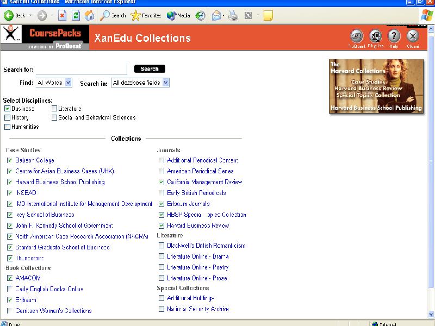Image resolution: width=435 pixels, height=326 pixels.
Task: Click the XanEdu Close round icon
Action: [413, 36]
